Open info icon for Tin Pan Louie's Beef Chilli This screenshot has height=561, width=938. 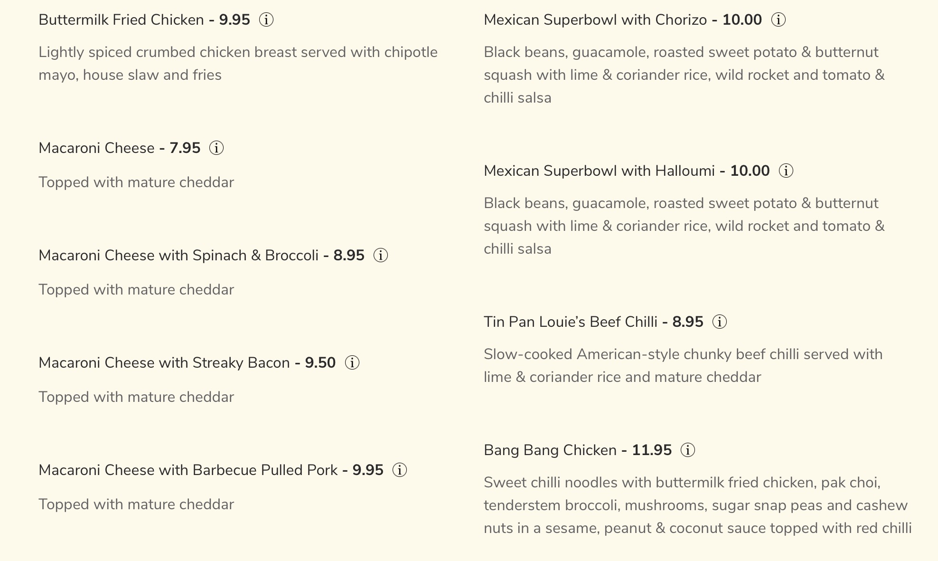click(720, 322)
